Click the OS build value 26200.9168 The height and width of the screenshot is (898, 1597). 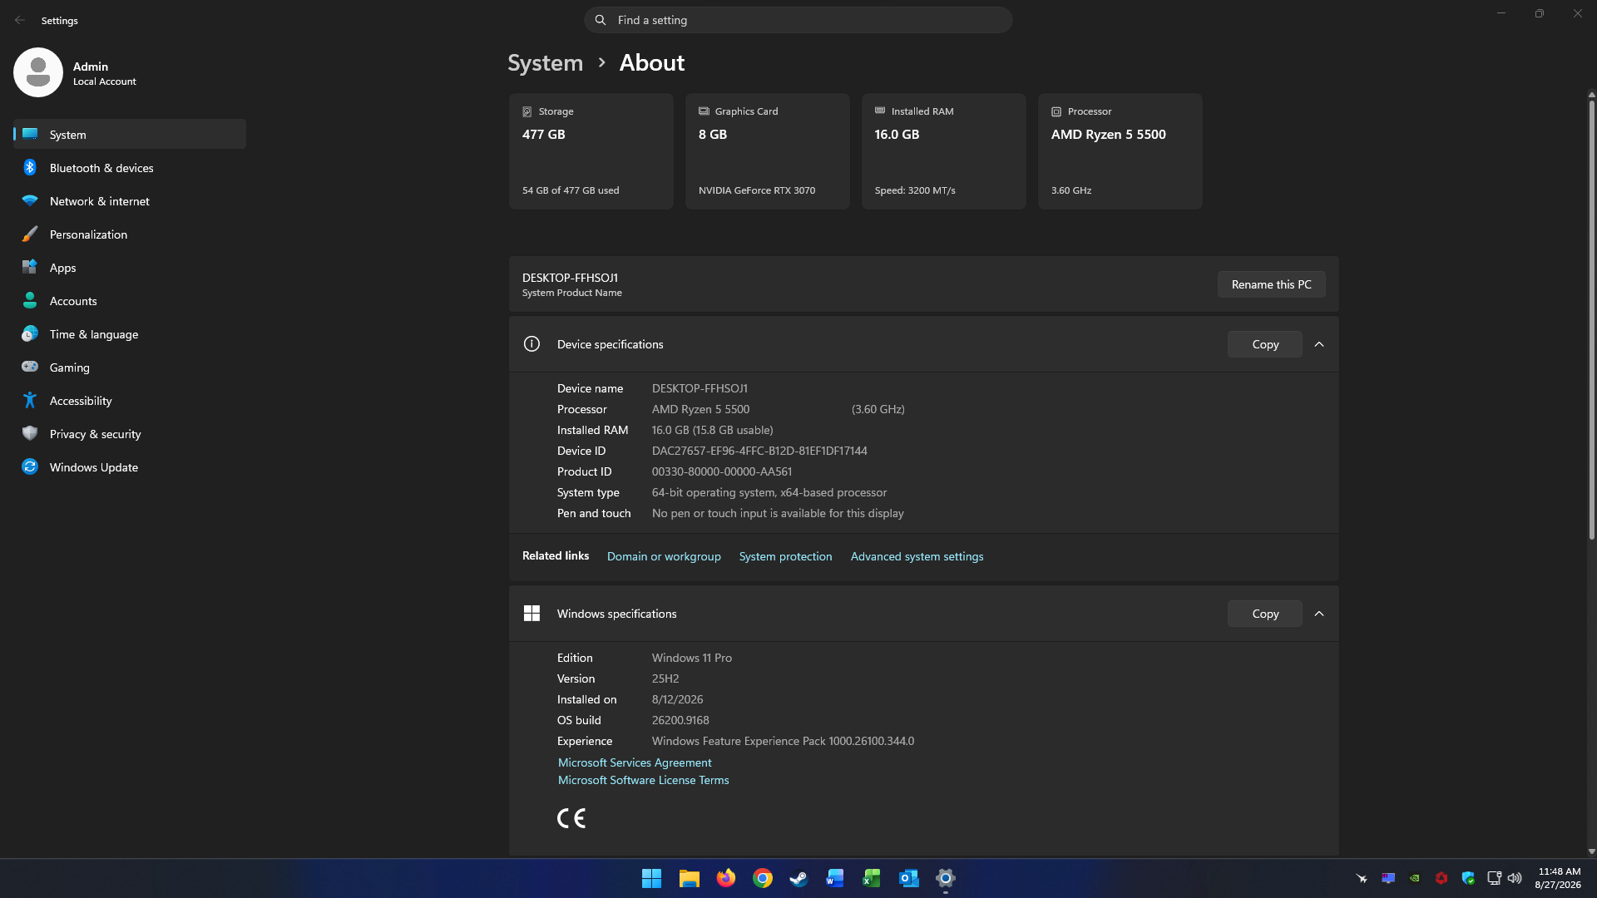coord(680,720)
